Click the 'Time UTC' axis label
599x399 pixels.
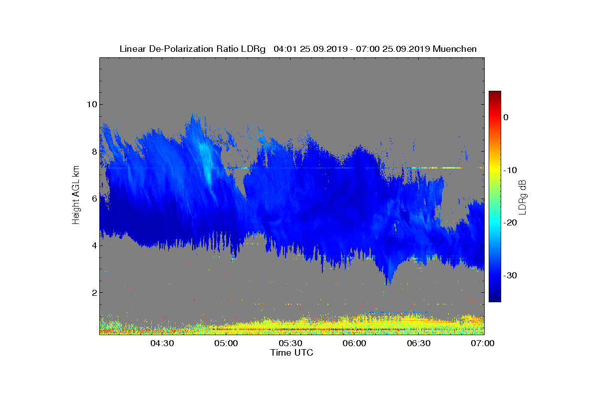292,353
